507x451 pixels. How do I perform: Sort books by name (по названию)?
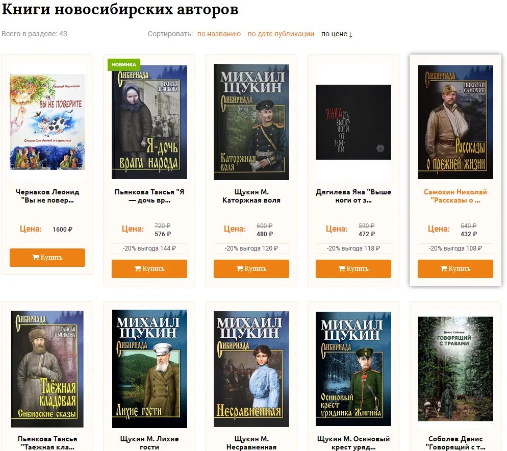click(x=219, y=34)
